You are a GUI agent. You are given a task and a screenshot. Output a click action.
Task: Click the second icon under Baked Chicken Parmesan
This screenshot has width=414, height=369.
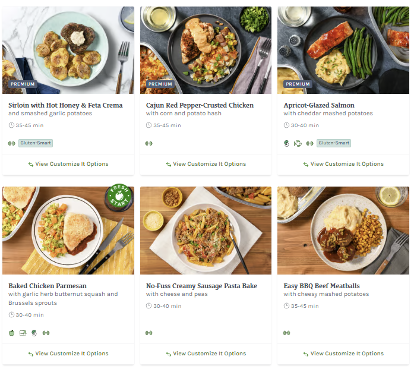point(23,333)
